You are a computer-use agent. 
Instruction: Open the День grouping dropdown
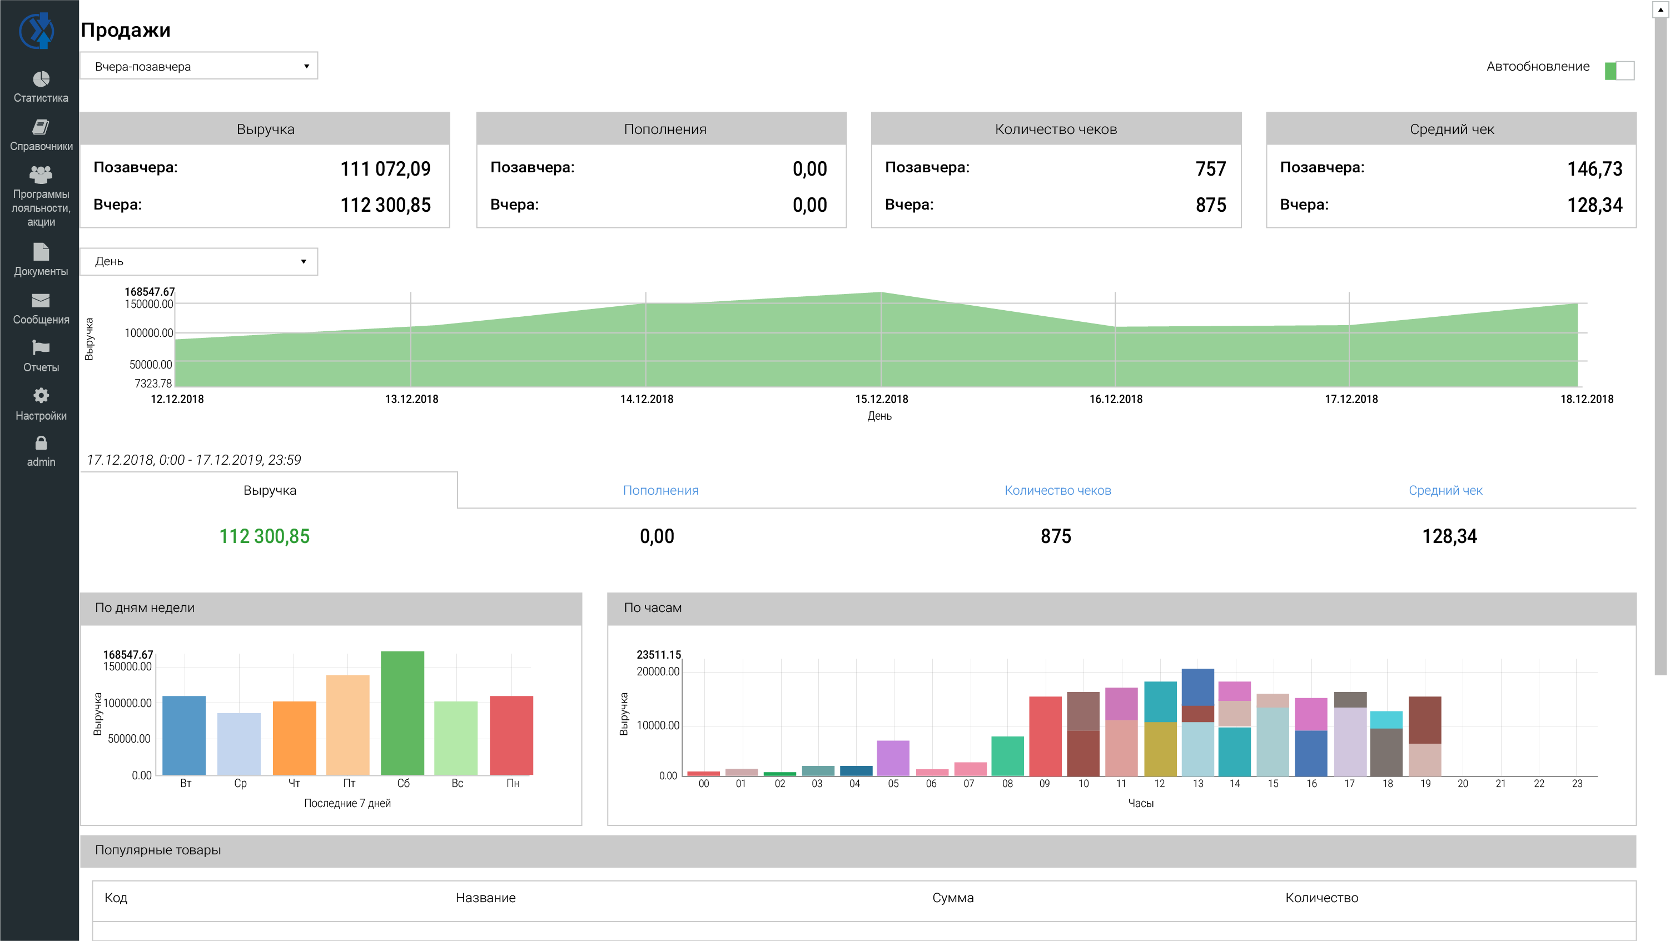coord(198,261)
